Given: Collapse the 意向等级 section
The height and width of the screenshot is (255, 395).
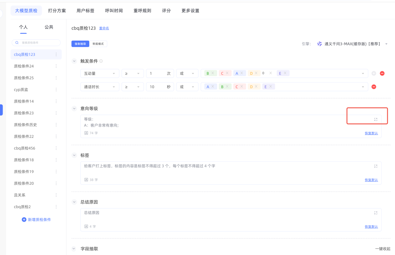Looking at the screenshot, I should click(x=74, y=108).
